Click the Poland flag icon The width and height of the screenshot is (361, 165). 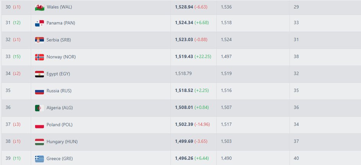coord(39,125)
